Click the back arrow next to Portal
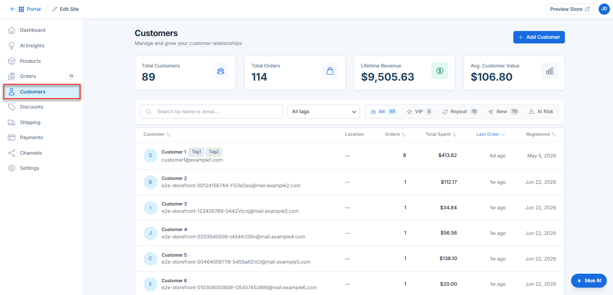Image resolution: width=613 pixels, height=295 pixels. coord(13,9)
